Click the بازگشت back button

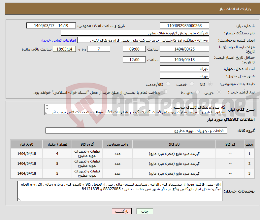[x=122, y=211]
